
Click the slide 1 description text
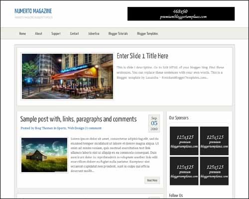pos(170,73)
